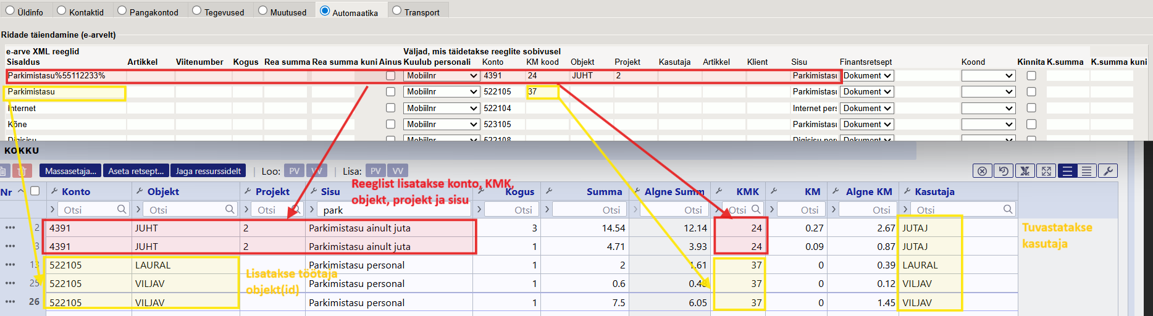Viewport: 1153px width, 316px height.
Task: Click the clear filters circled-X icon
Action: (x=982, y=171)
